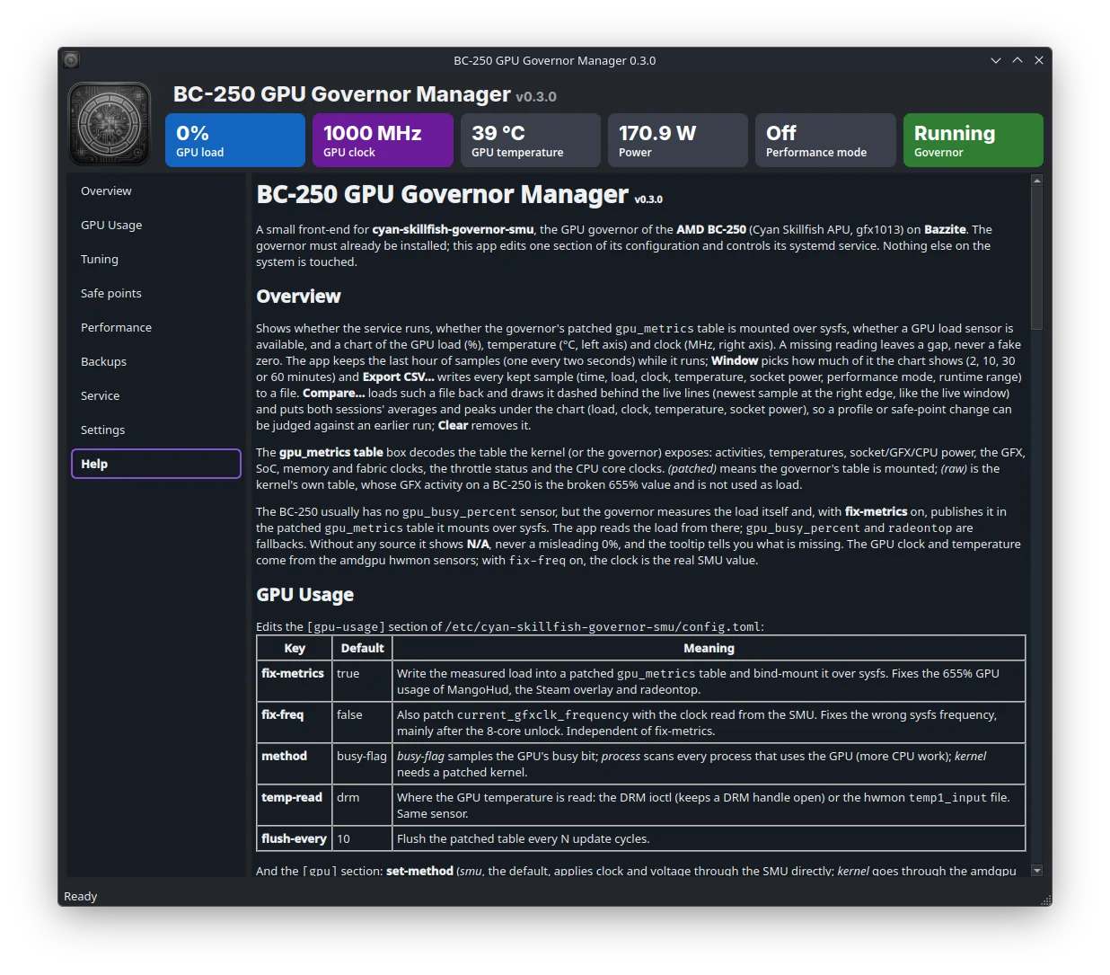The width and height of the screenshot is (1110, 975).
Task: Select the 1000 MHz GPU clock card
Action: (383, 140)
